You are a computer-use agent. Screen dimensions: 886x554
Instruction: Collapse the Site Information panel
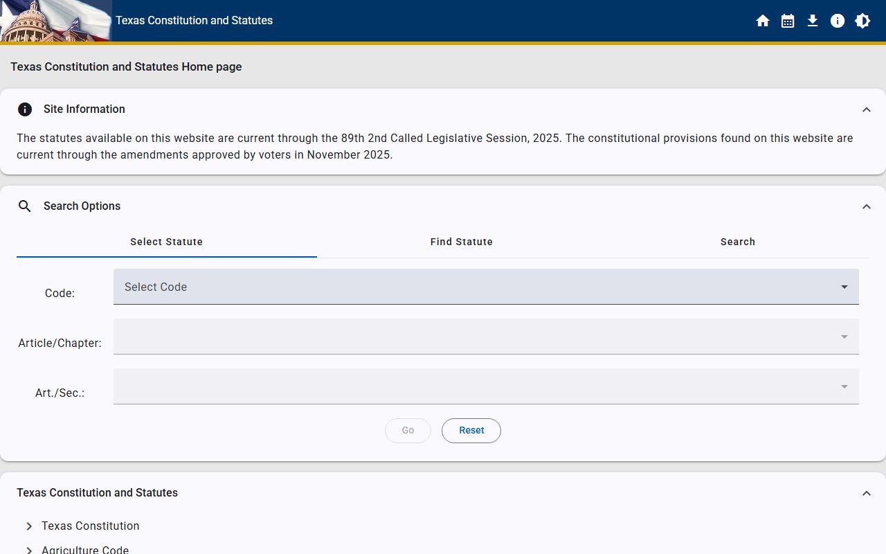867,109
